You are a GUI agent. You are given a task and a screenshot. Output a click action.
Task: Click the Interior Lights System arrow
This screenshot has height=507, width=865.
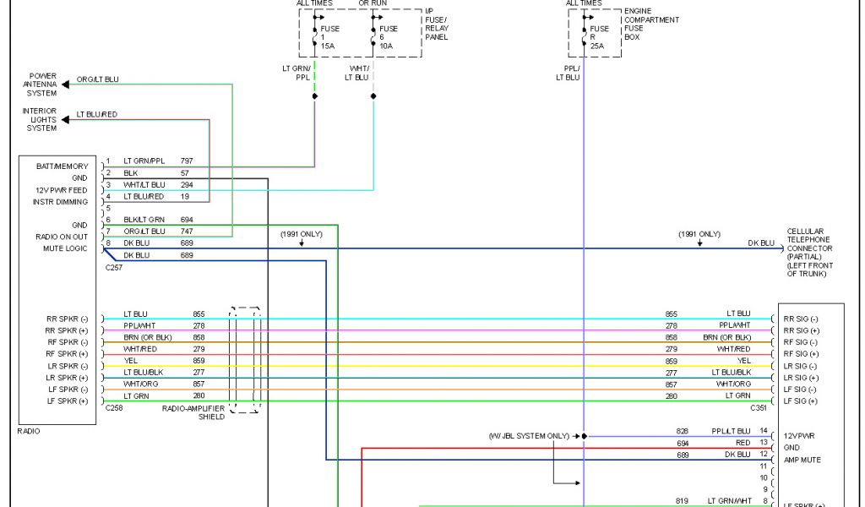pos(66,119)
